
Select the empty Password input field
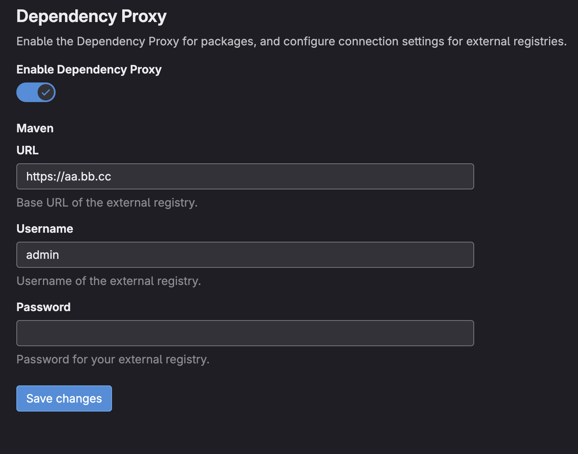245,333
